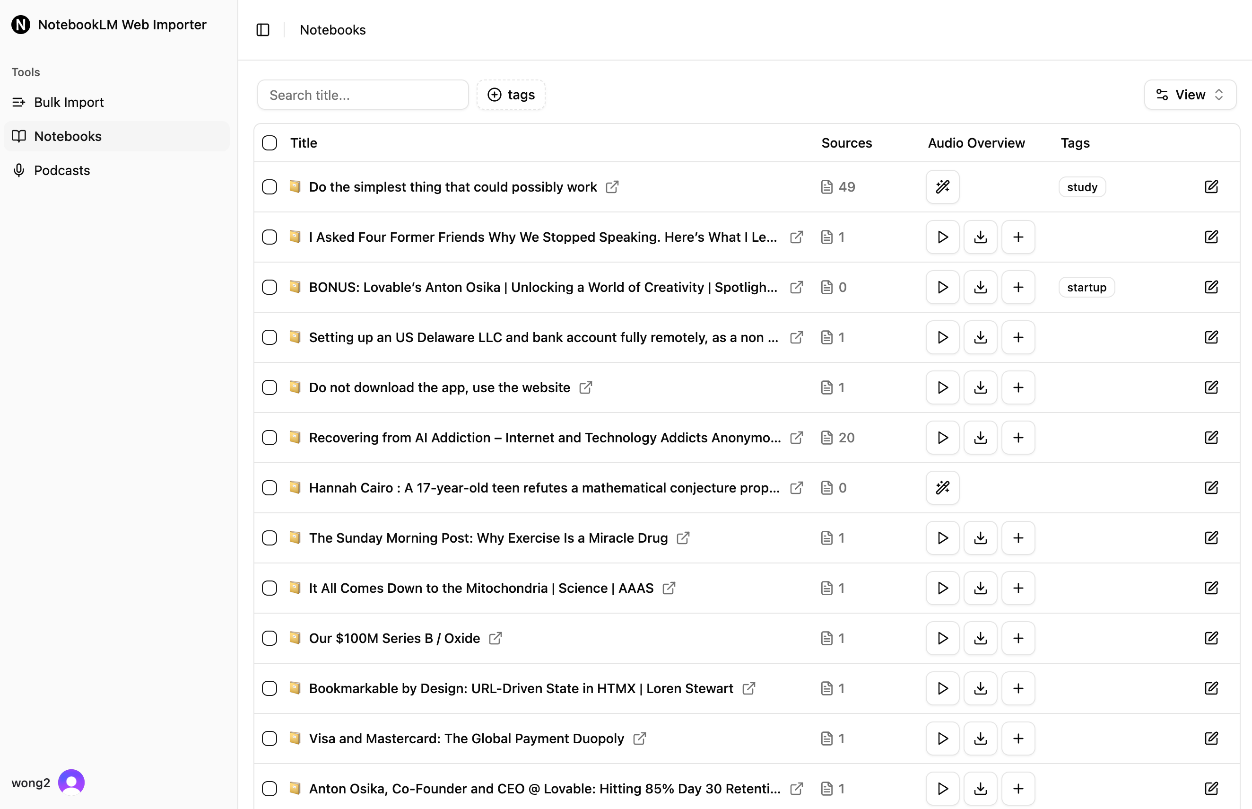Viewport: 1252px width, 809px height.
Task: Download audio for Our $100M Series B / Oxide row
Action: pos(980,638)
